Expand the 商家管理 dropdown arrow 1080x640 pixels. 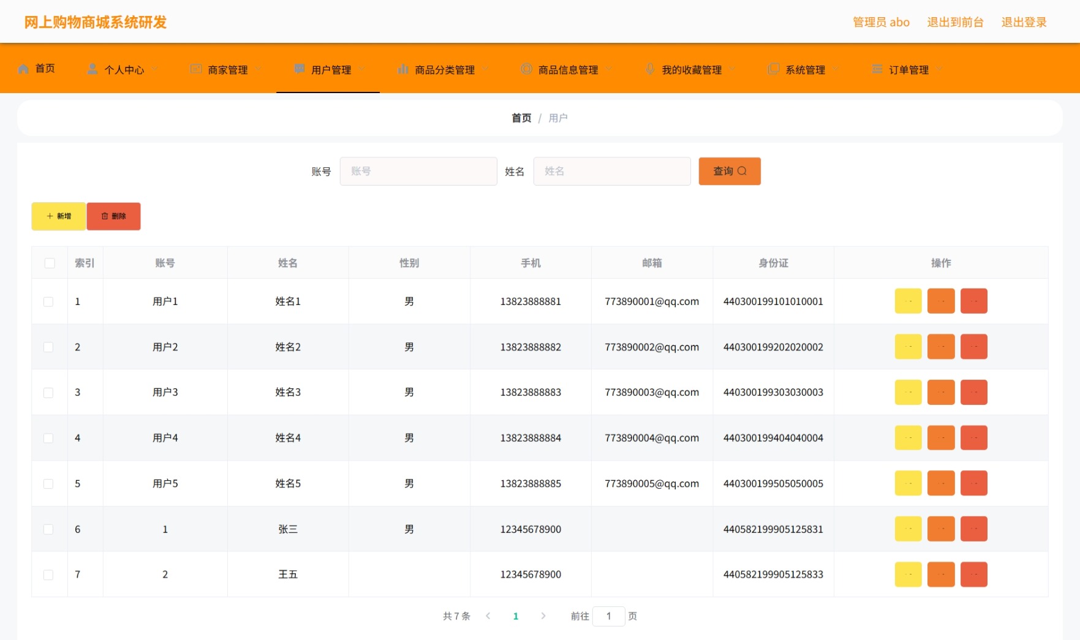(x=258, y=69)
